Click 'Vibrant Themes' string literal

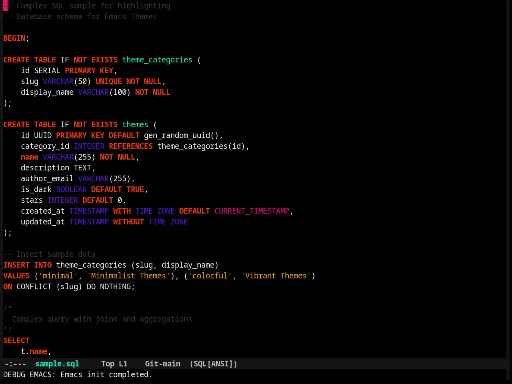click(x=276, y=276)
